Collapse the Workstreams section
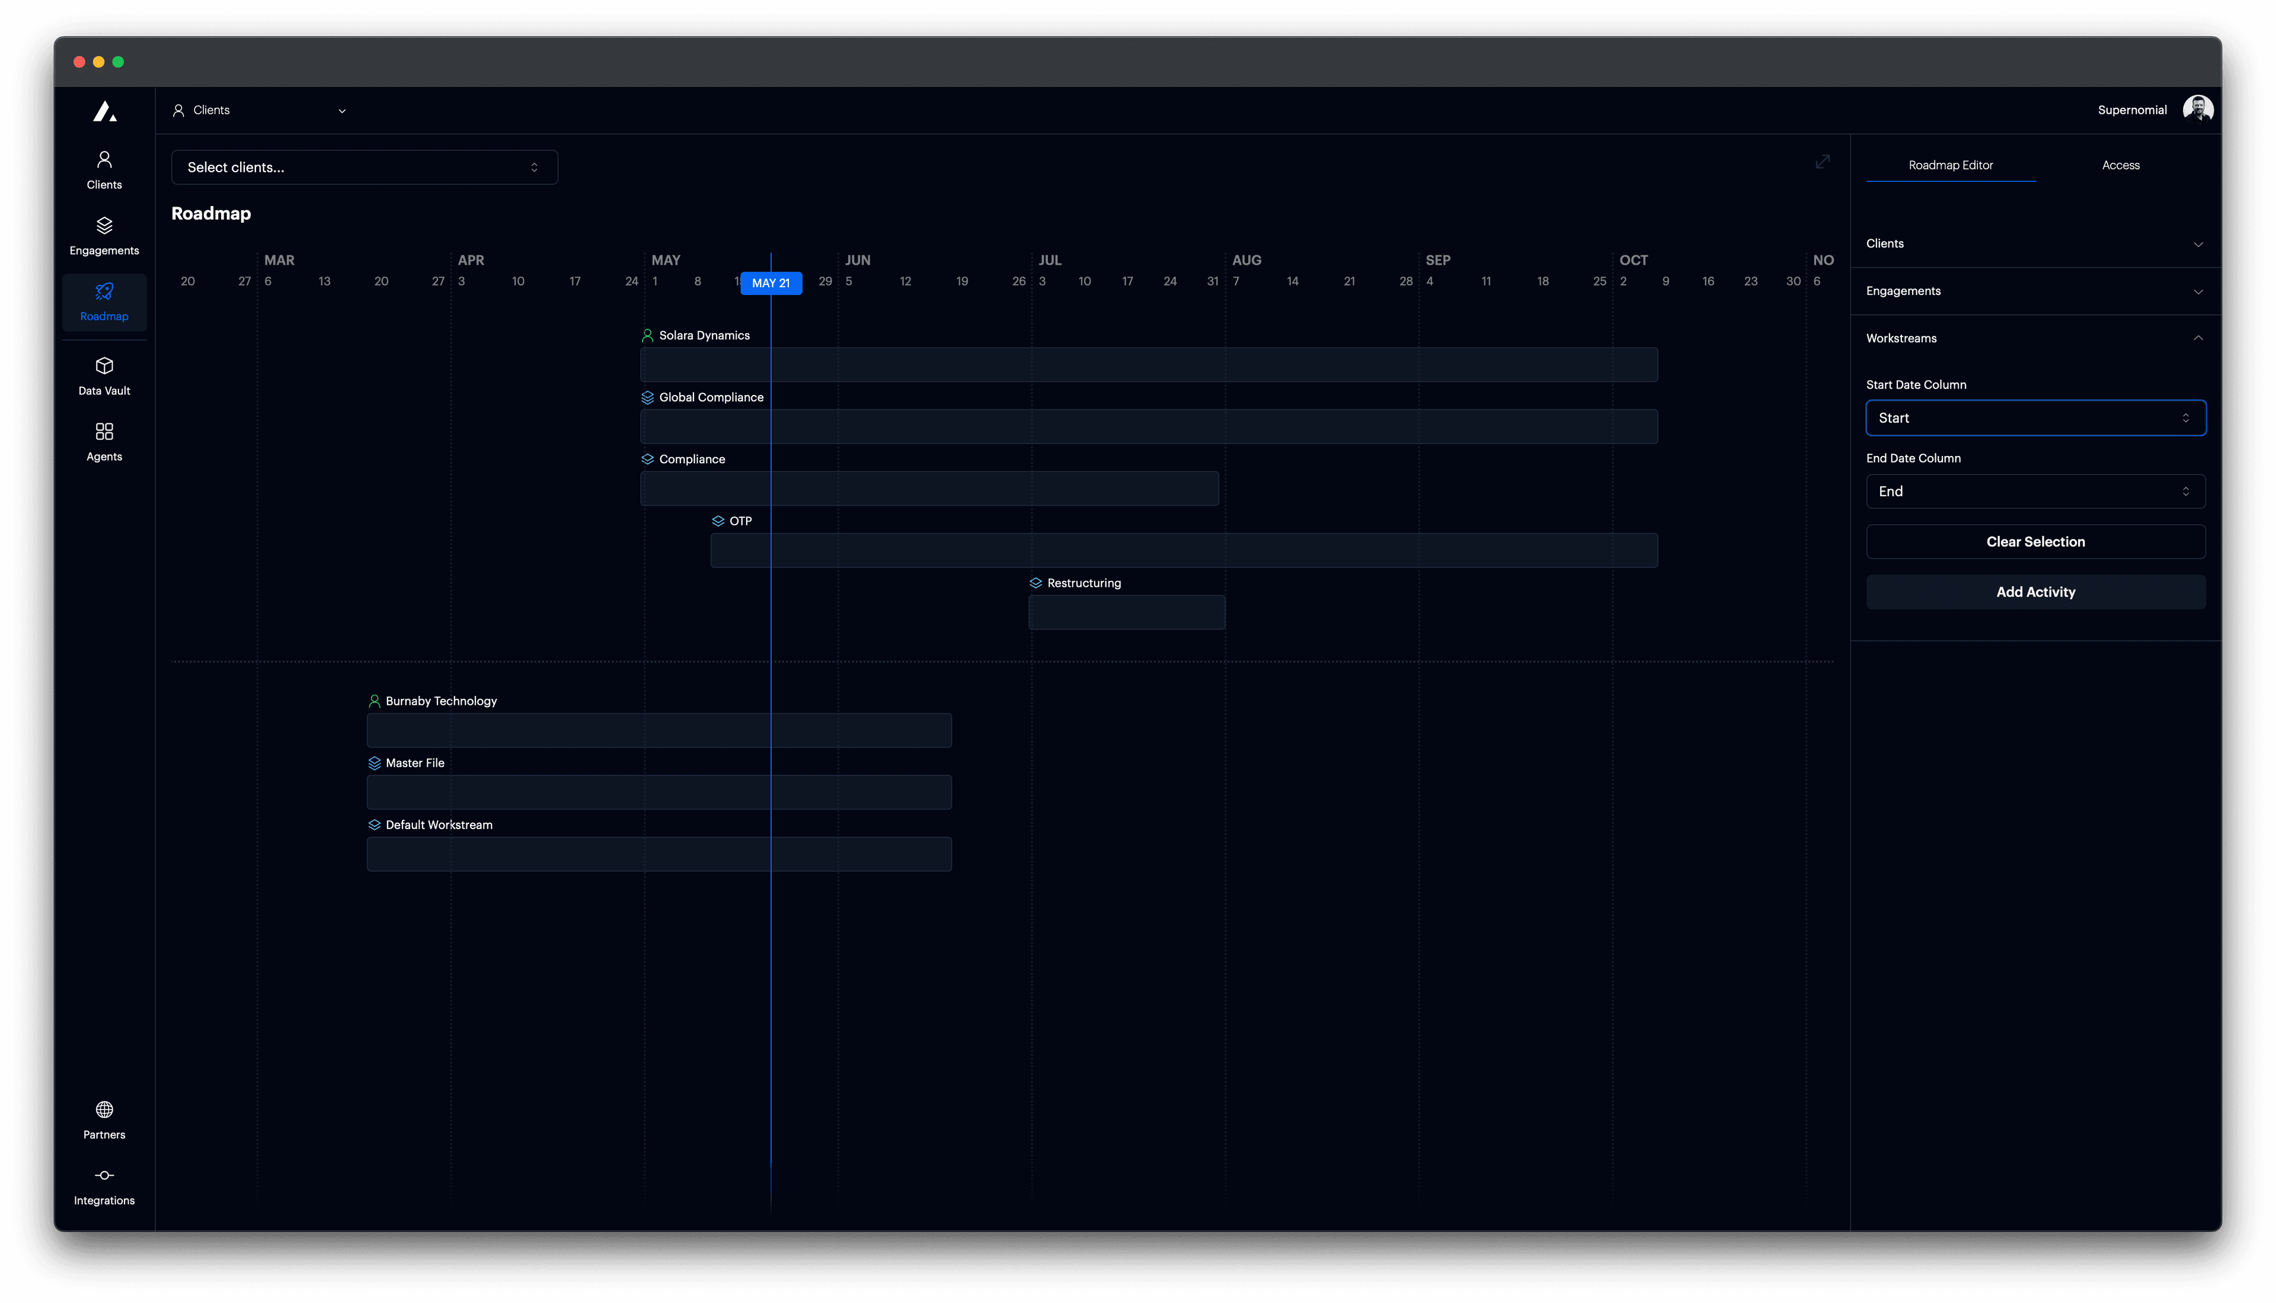Viewport: 2276px width, 1303px height. [x=2199, y=338]
